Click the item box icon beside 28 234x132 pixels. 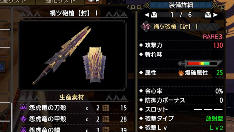pos(105,119)
